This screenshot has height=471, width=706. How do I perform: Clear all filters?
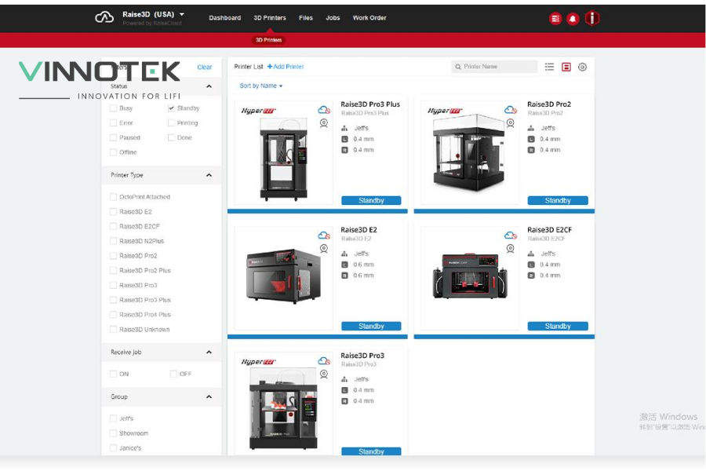(205, 68)
